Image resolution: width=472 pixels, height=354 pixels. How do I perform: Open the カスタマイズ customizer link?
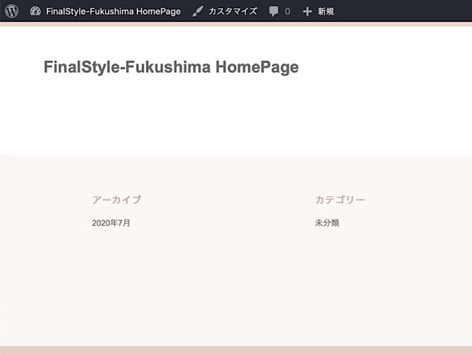(233, 11)
